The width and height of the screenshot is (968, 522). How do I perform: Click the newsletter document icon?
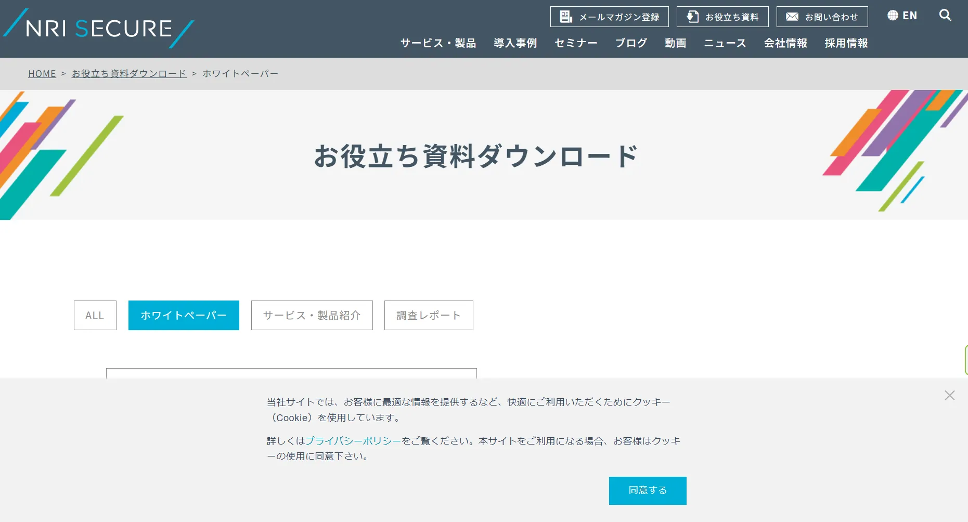[566, 17]
